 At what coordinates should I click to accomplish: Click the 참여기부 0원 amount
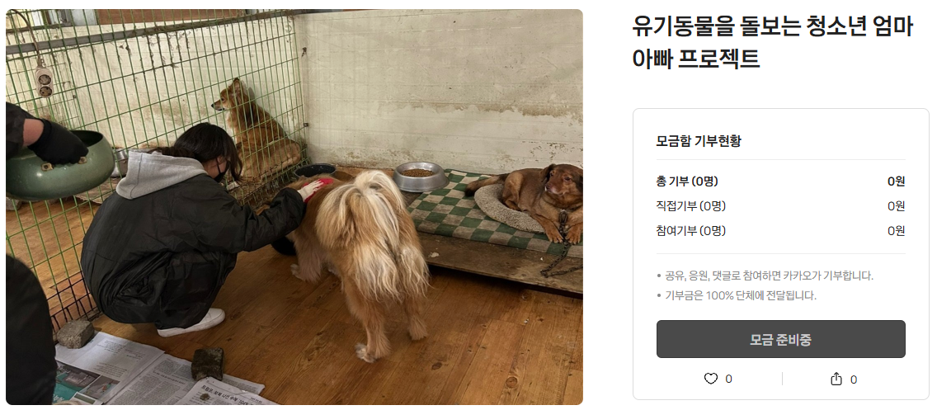pyautogui.click(x=896, y=231)
